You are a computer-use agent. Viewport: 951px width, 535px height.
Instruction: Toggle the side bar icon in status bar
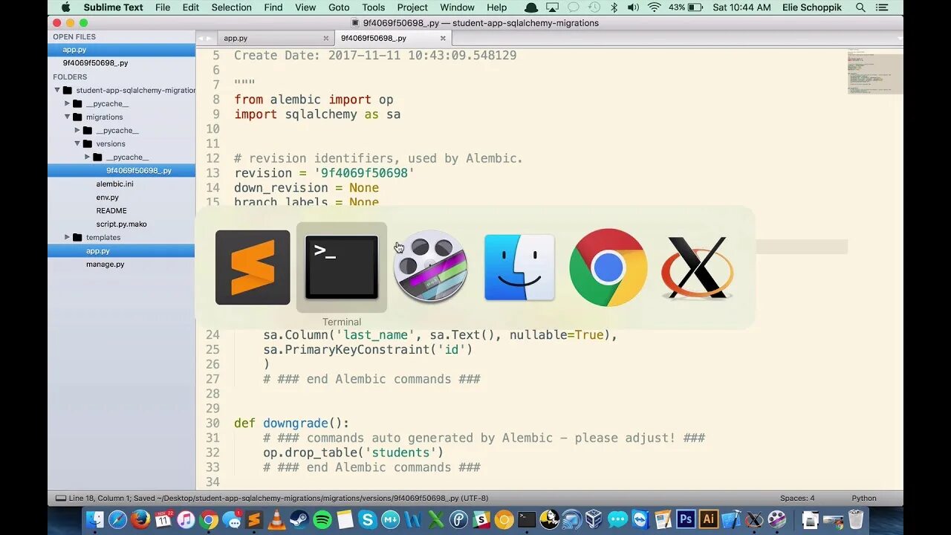tap(60, 499)
